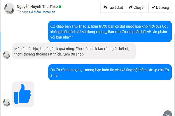Click the 'Từ page' label text
The width and height of the screenshot is (175, 116).
click(23, 12)
